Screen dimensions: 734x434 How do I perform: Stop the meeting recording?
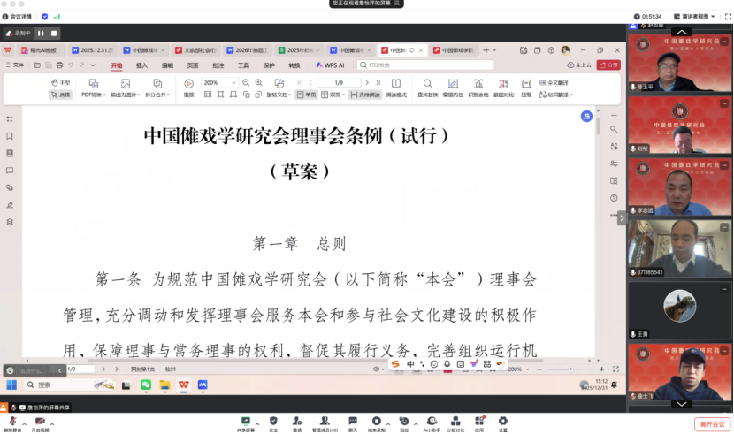tap(54, 34)
